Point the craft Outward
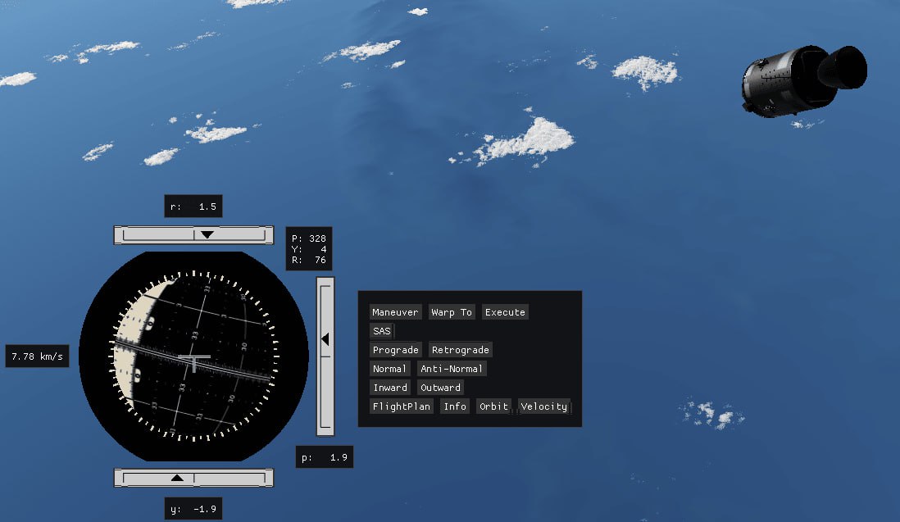900x522 pixels. click(440, 388)
